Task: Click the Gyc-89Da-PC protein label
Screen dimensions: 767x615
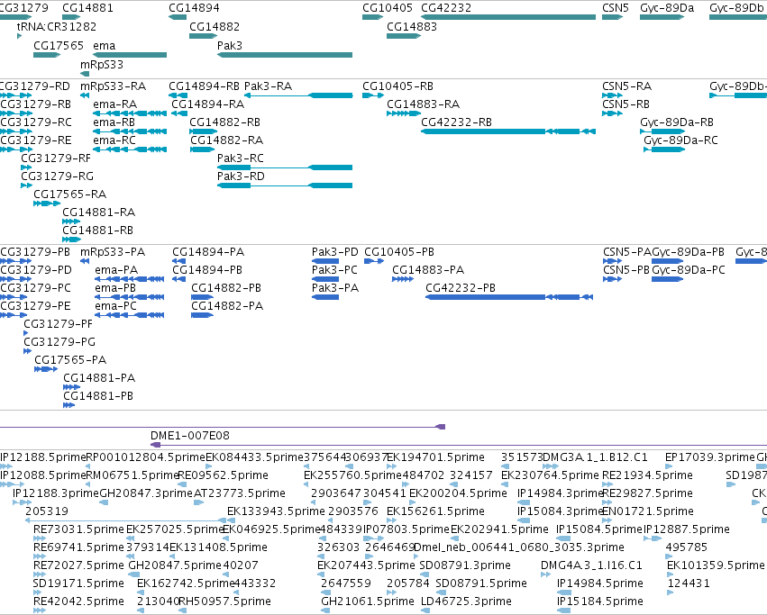Action: tap(689, 270)
